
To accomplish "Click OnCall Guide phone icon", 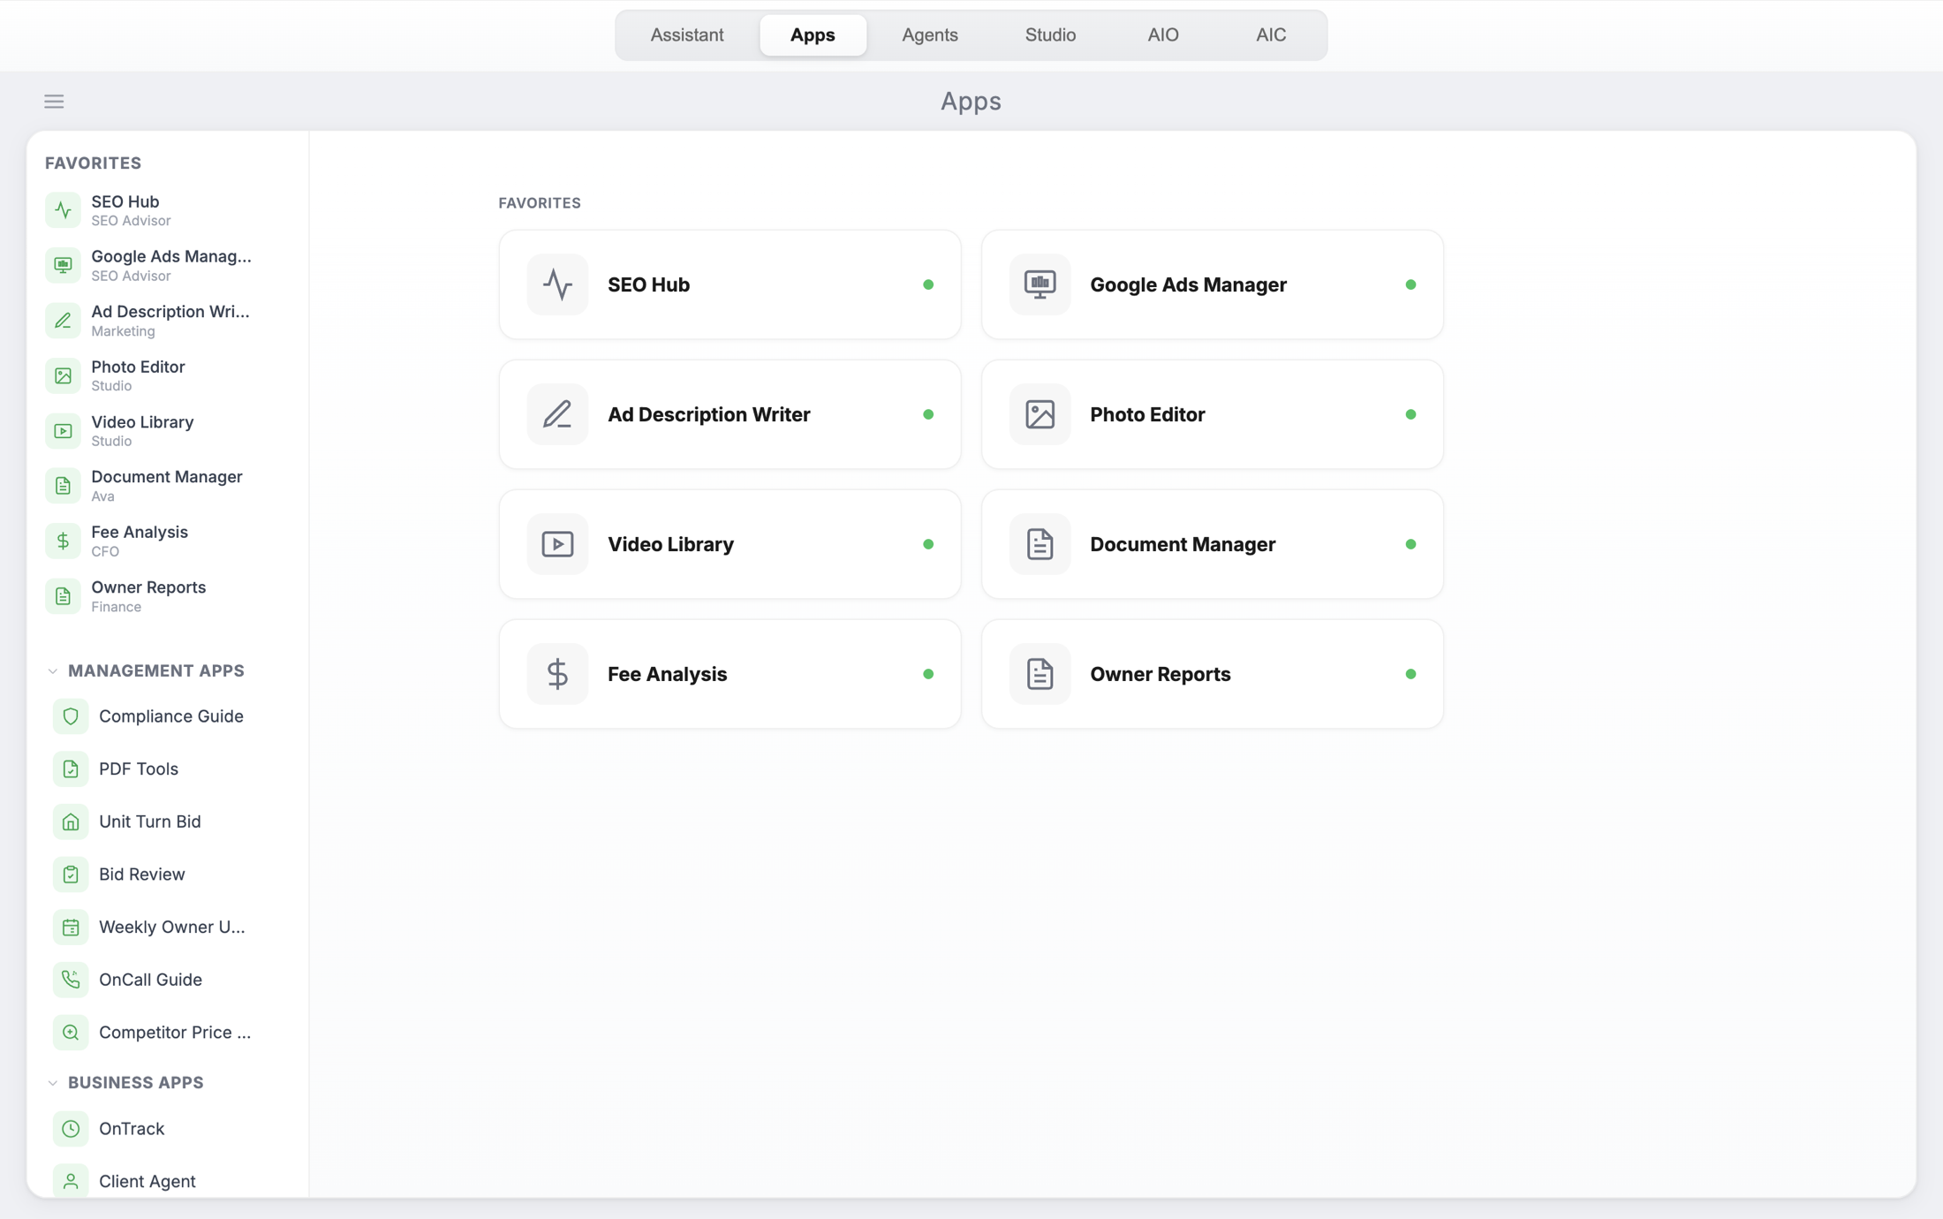I will point(71,980).
